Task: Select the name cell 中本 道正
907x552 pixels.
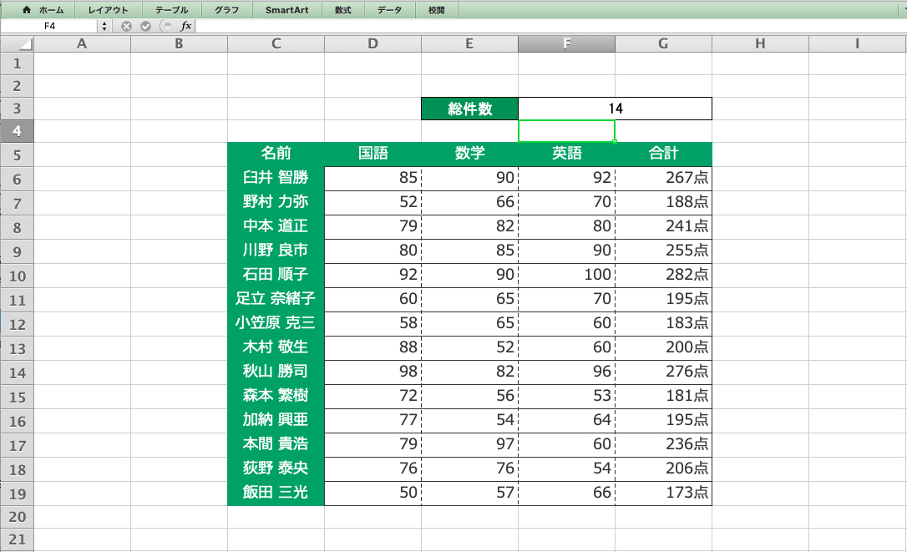Action: (x=276, y=226)
